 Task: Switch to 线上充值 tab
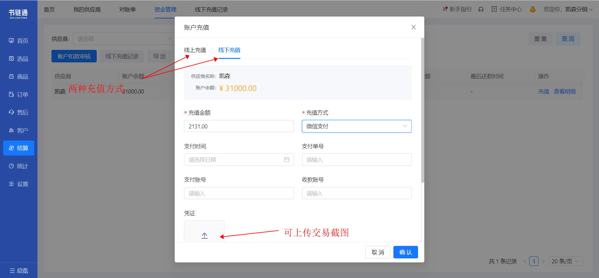pyautogui.click(x=195, y=50)
